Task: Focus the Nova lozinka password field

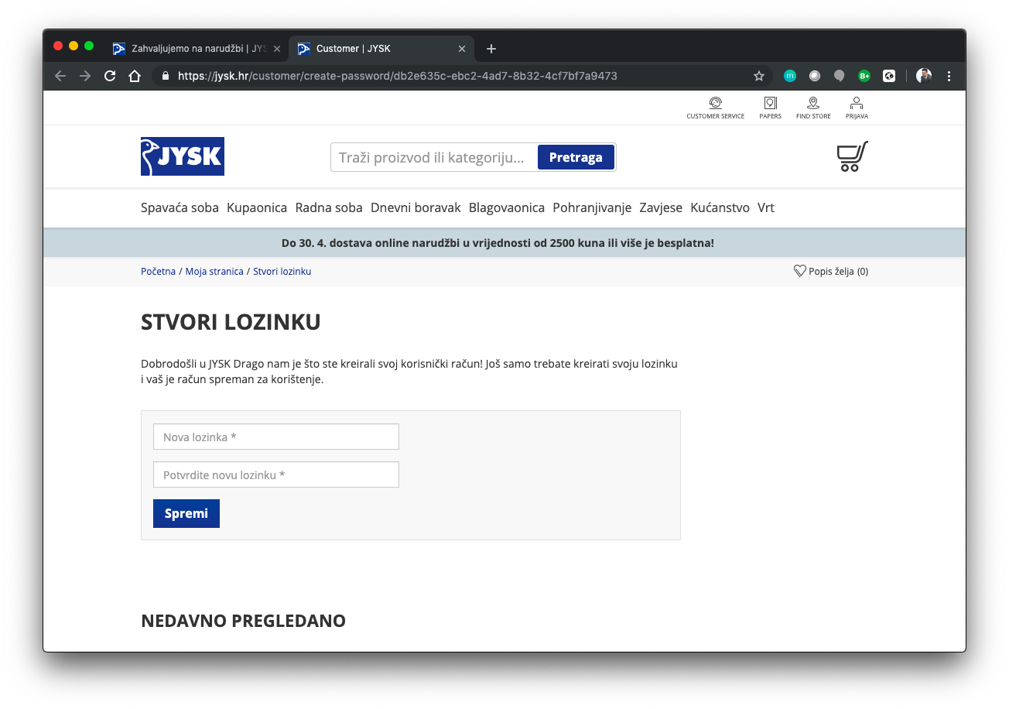Action: coord(276,437)
